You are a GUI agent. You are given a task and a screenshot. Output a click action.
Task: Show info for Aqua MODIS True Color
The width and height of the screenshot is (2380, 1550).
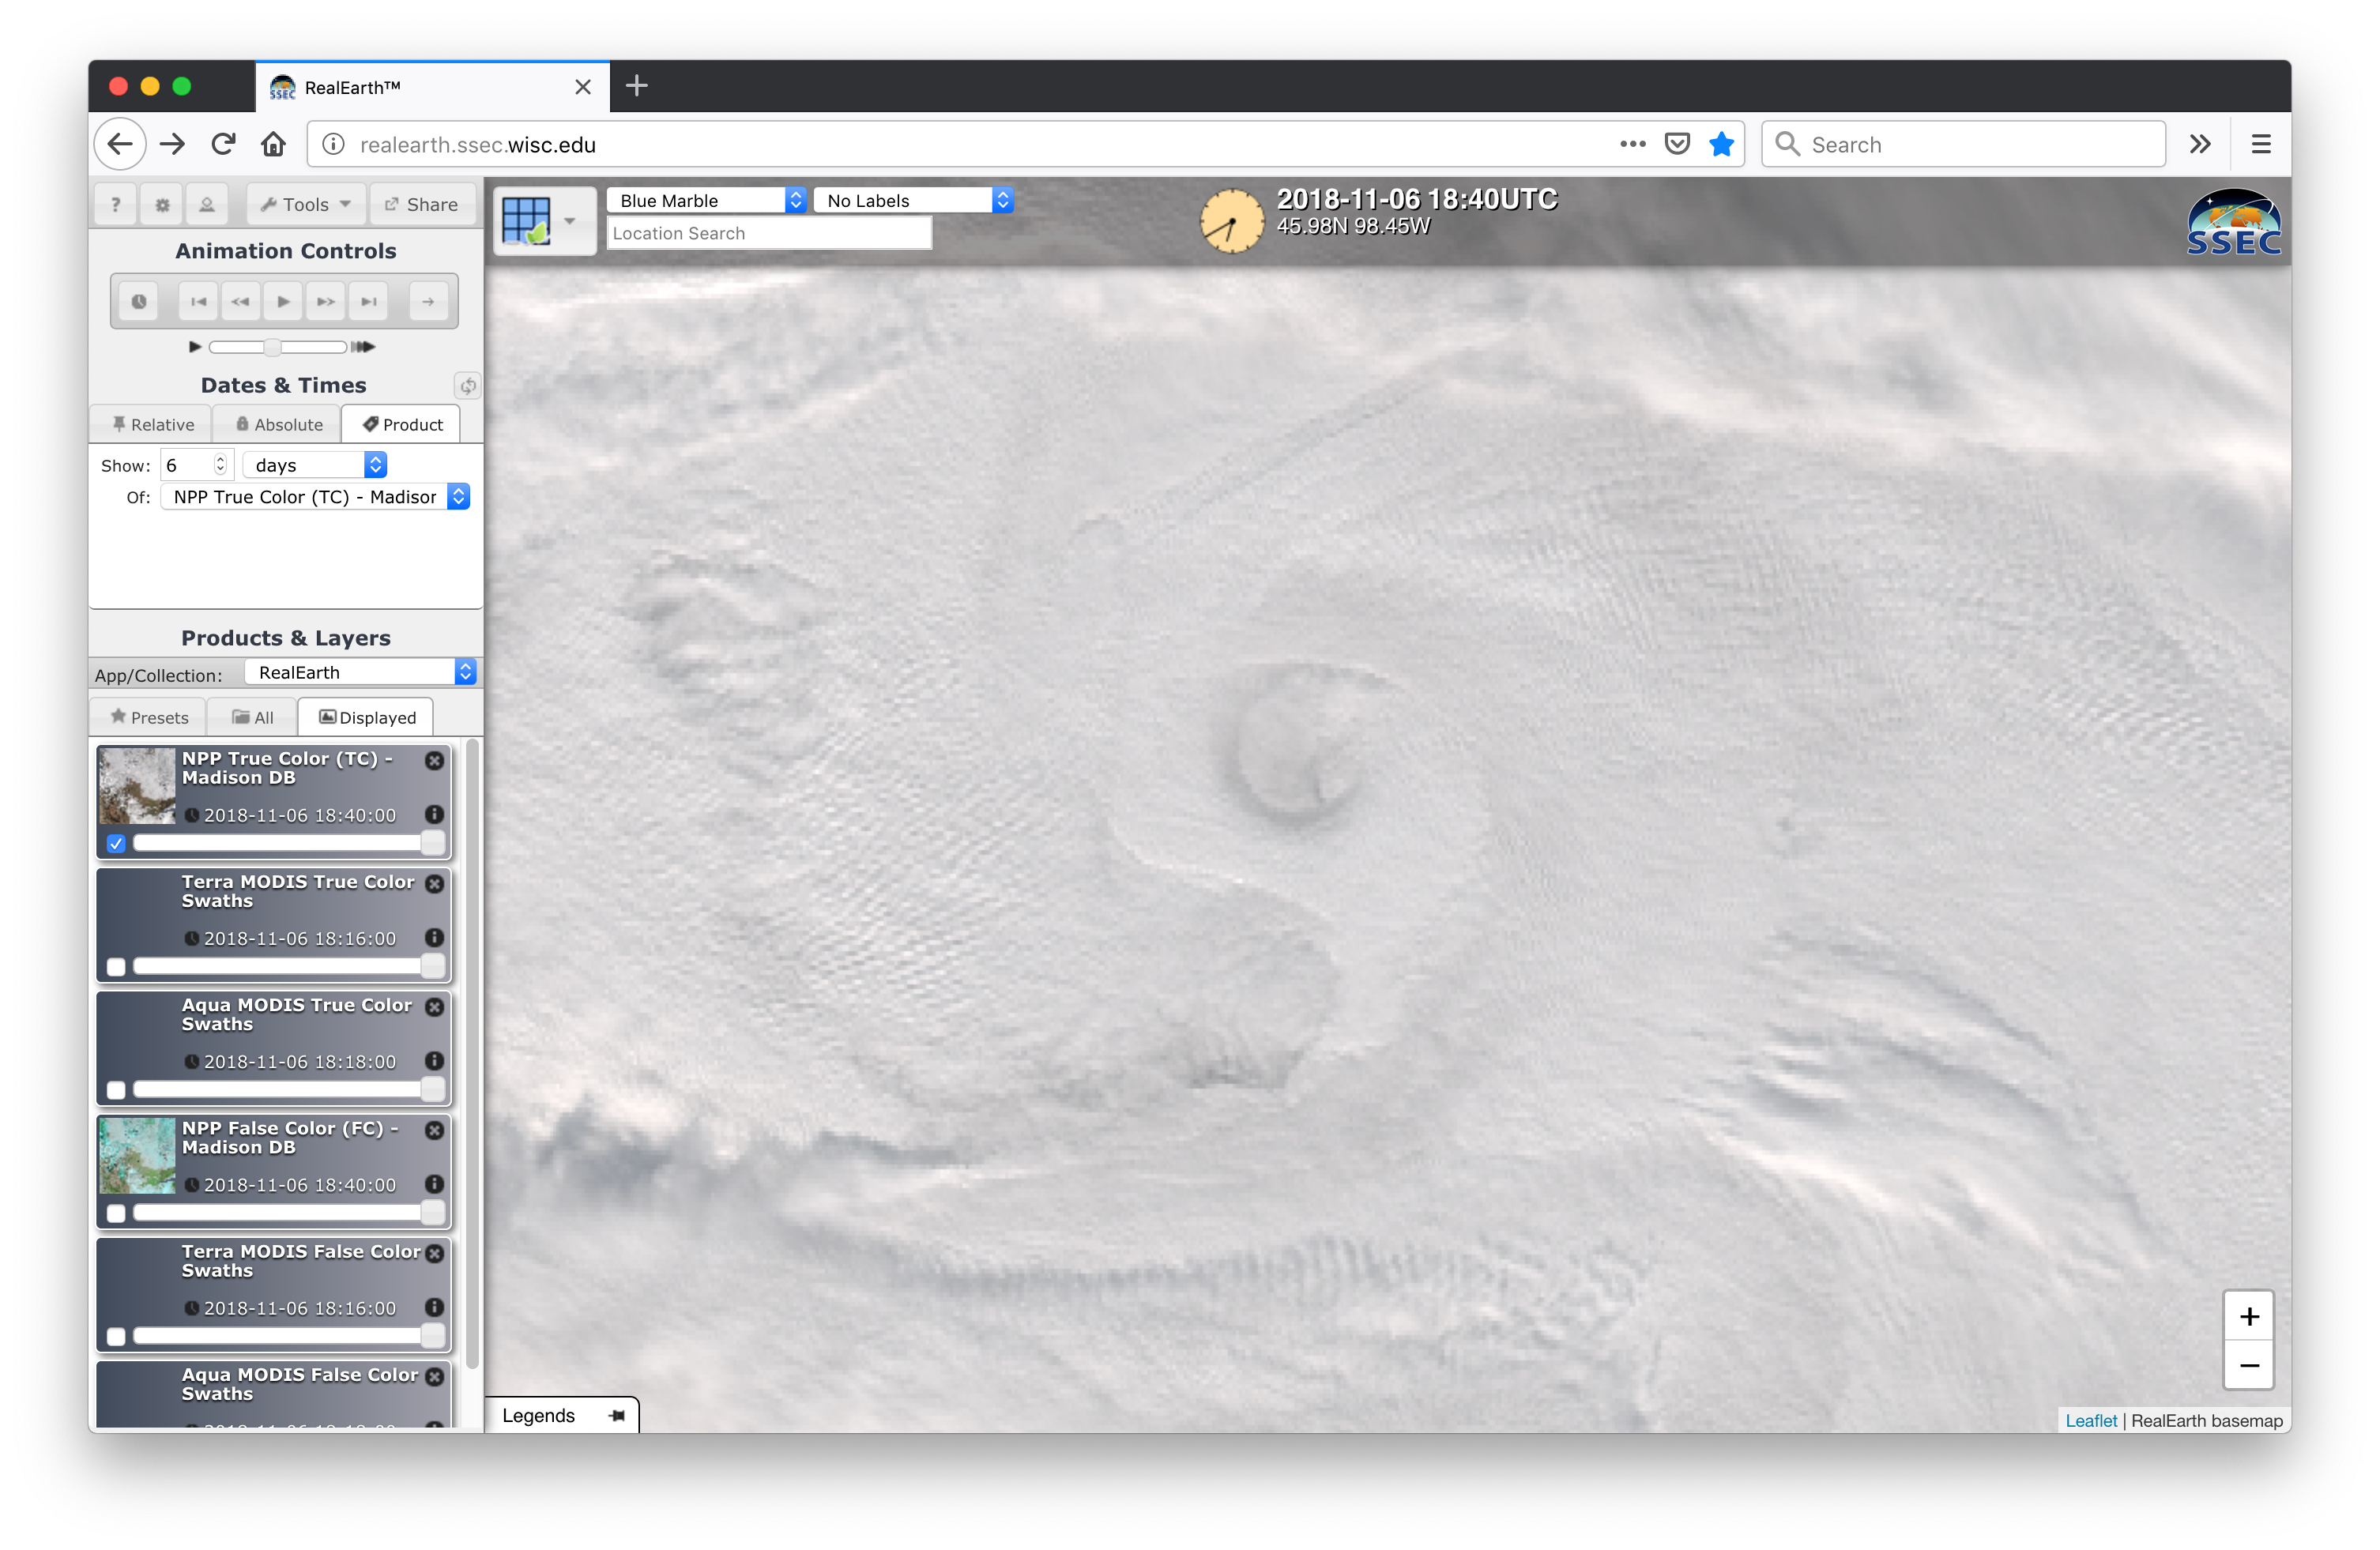(434, 1060)
